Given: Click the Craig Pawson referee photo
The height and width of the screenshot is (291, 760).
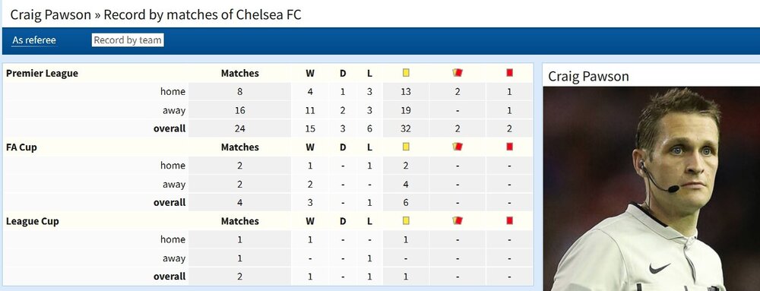Looking at the screenshot, I should tap(651, 189).
